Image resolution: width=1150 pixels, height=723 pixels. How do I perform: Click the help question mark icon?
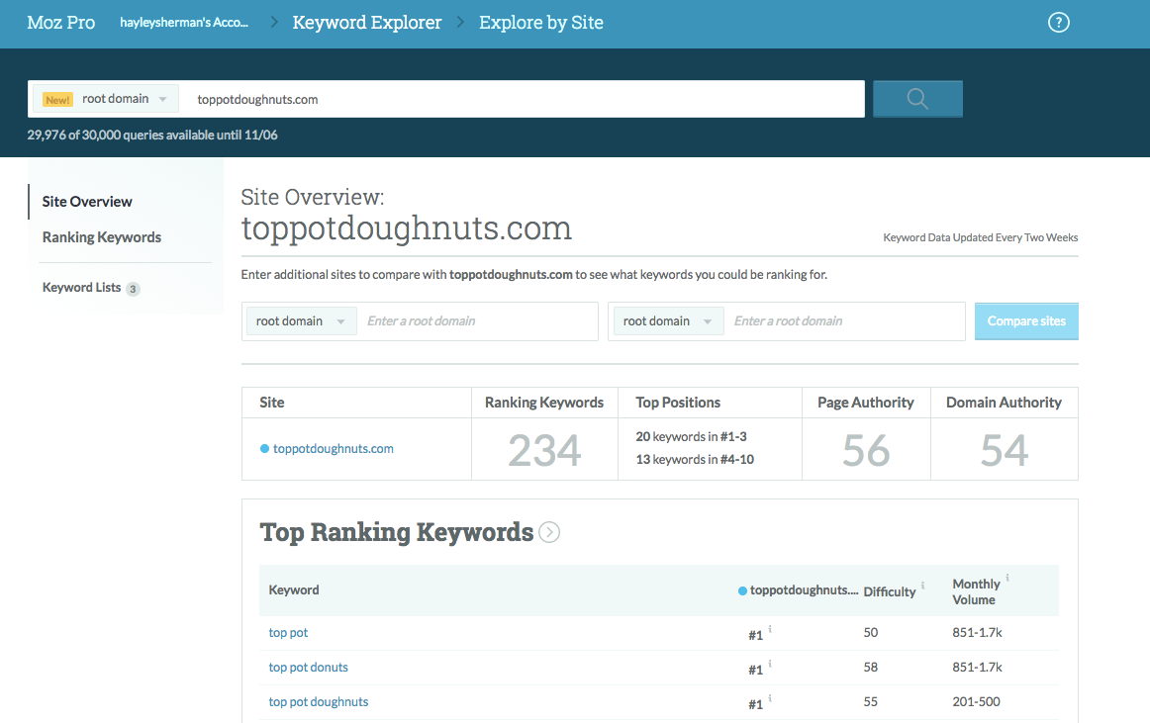tap(1058, 23)
